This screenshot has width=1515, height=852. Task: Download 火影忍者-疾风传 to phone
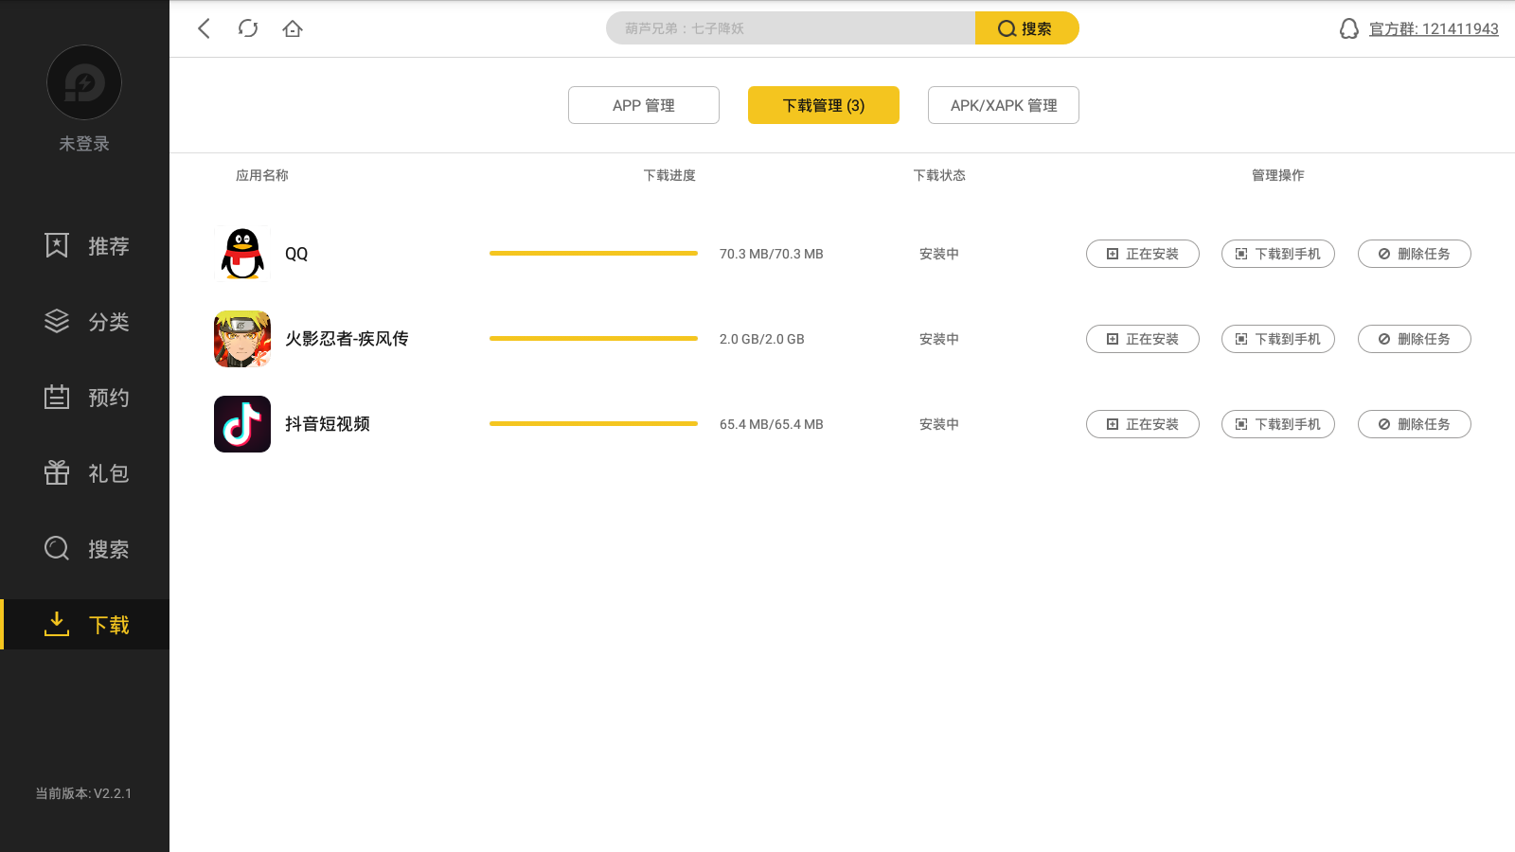[x=1278, y=339]
